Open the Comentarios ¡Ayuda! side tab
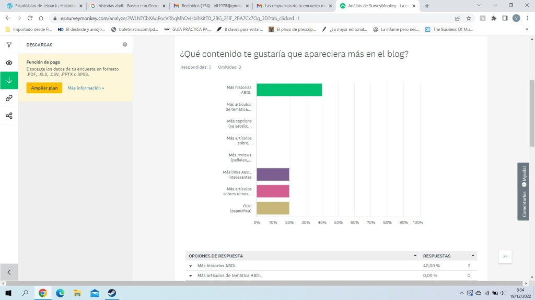Viewport: 535px width, 300px height. pyautogui.click(x=523, y=191)
